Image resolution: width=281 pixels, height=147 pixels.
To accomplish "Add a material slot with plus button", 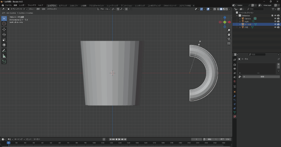I will coord(278,64).
